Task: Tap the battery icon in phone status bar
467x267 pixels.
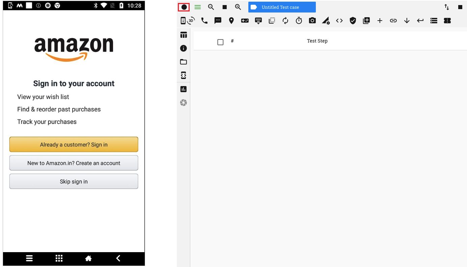Action: (121, 5)
